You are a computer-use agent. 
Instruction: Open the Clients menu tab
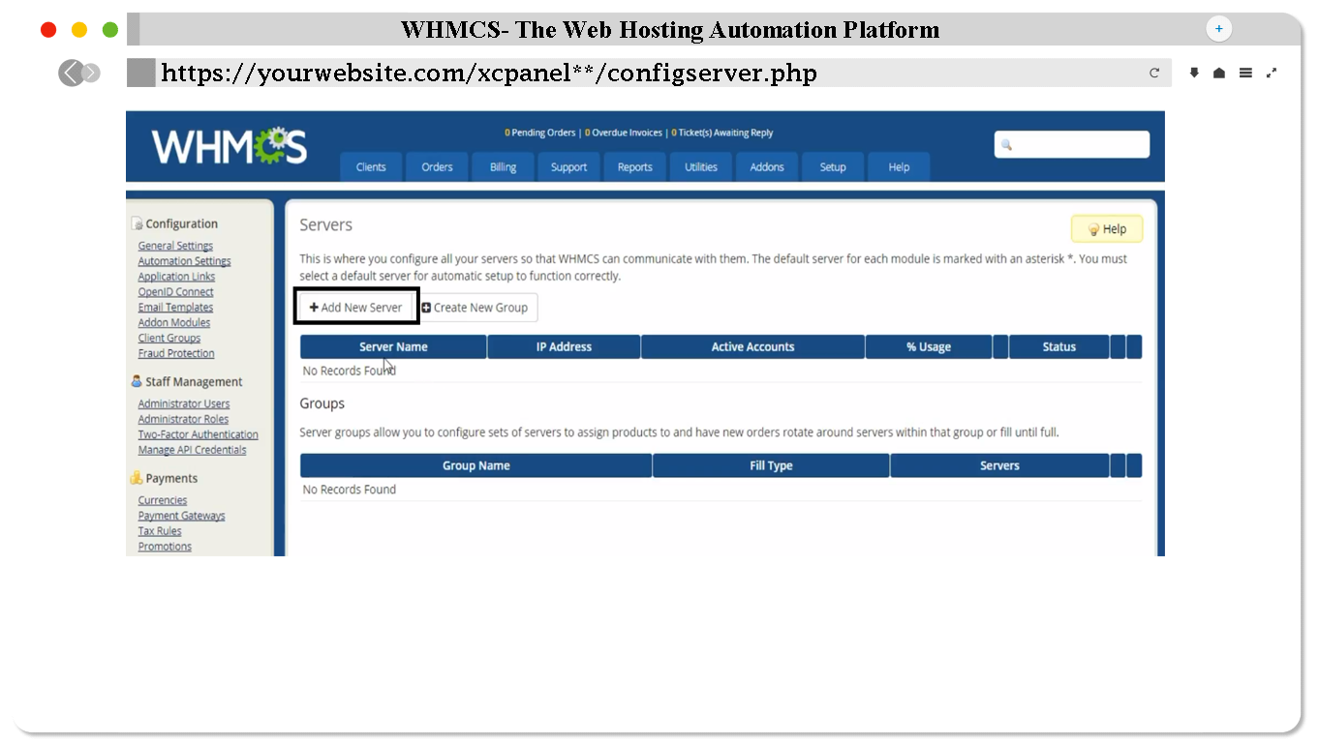tap(371, 167)
